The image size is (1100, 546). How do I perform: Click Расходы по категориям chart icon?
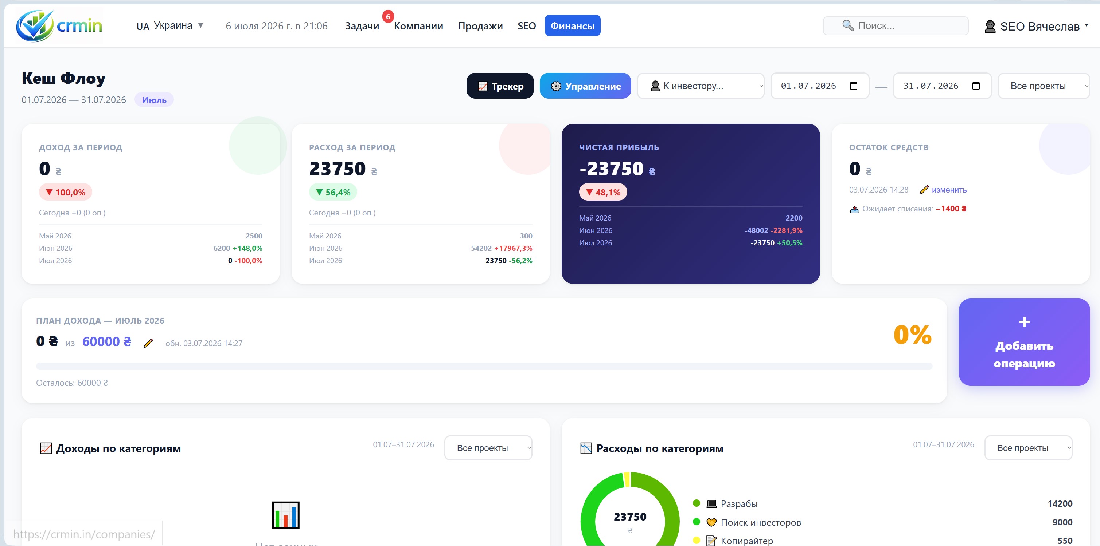click(586, 448)
